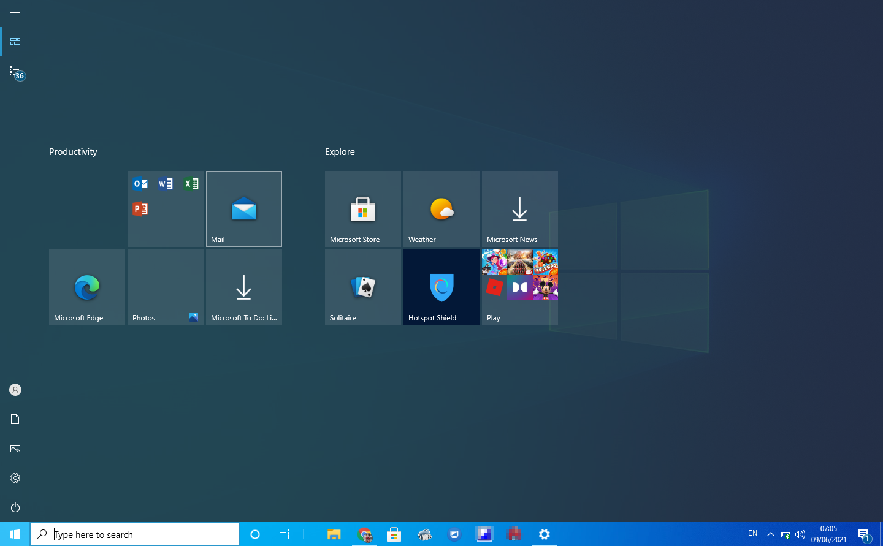Launch the Solitaire tile
Image resolution: width=883 pixels, height=546 pixels.
point(363,287)
